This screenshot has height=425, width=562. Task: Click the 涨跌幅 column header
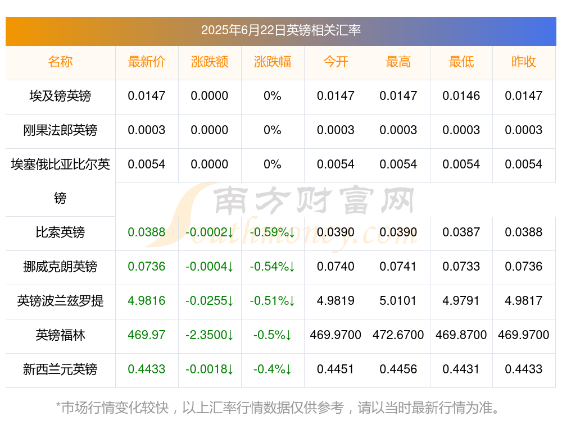273,62
